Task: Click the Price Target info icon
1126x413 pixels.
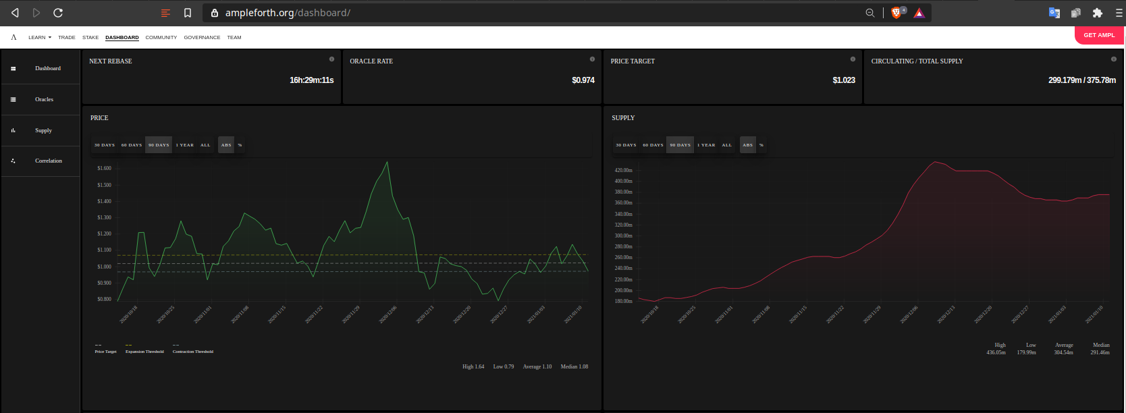Action: click(x=853, y=59)
